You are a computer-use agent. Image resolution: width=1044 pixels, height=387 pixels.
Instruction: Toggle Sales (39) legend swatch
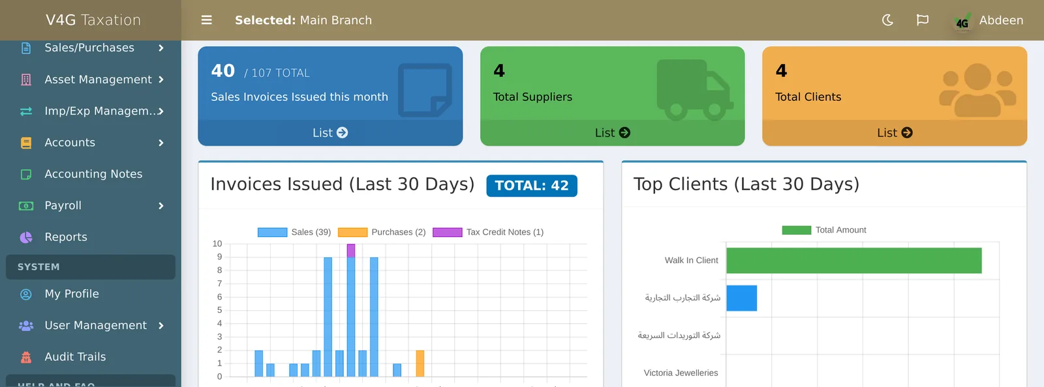(x=273, y=233)
